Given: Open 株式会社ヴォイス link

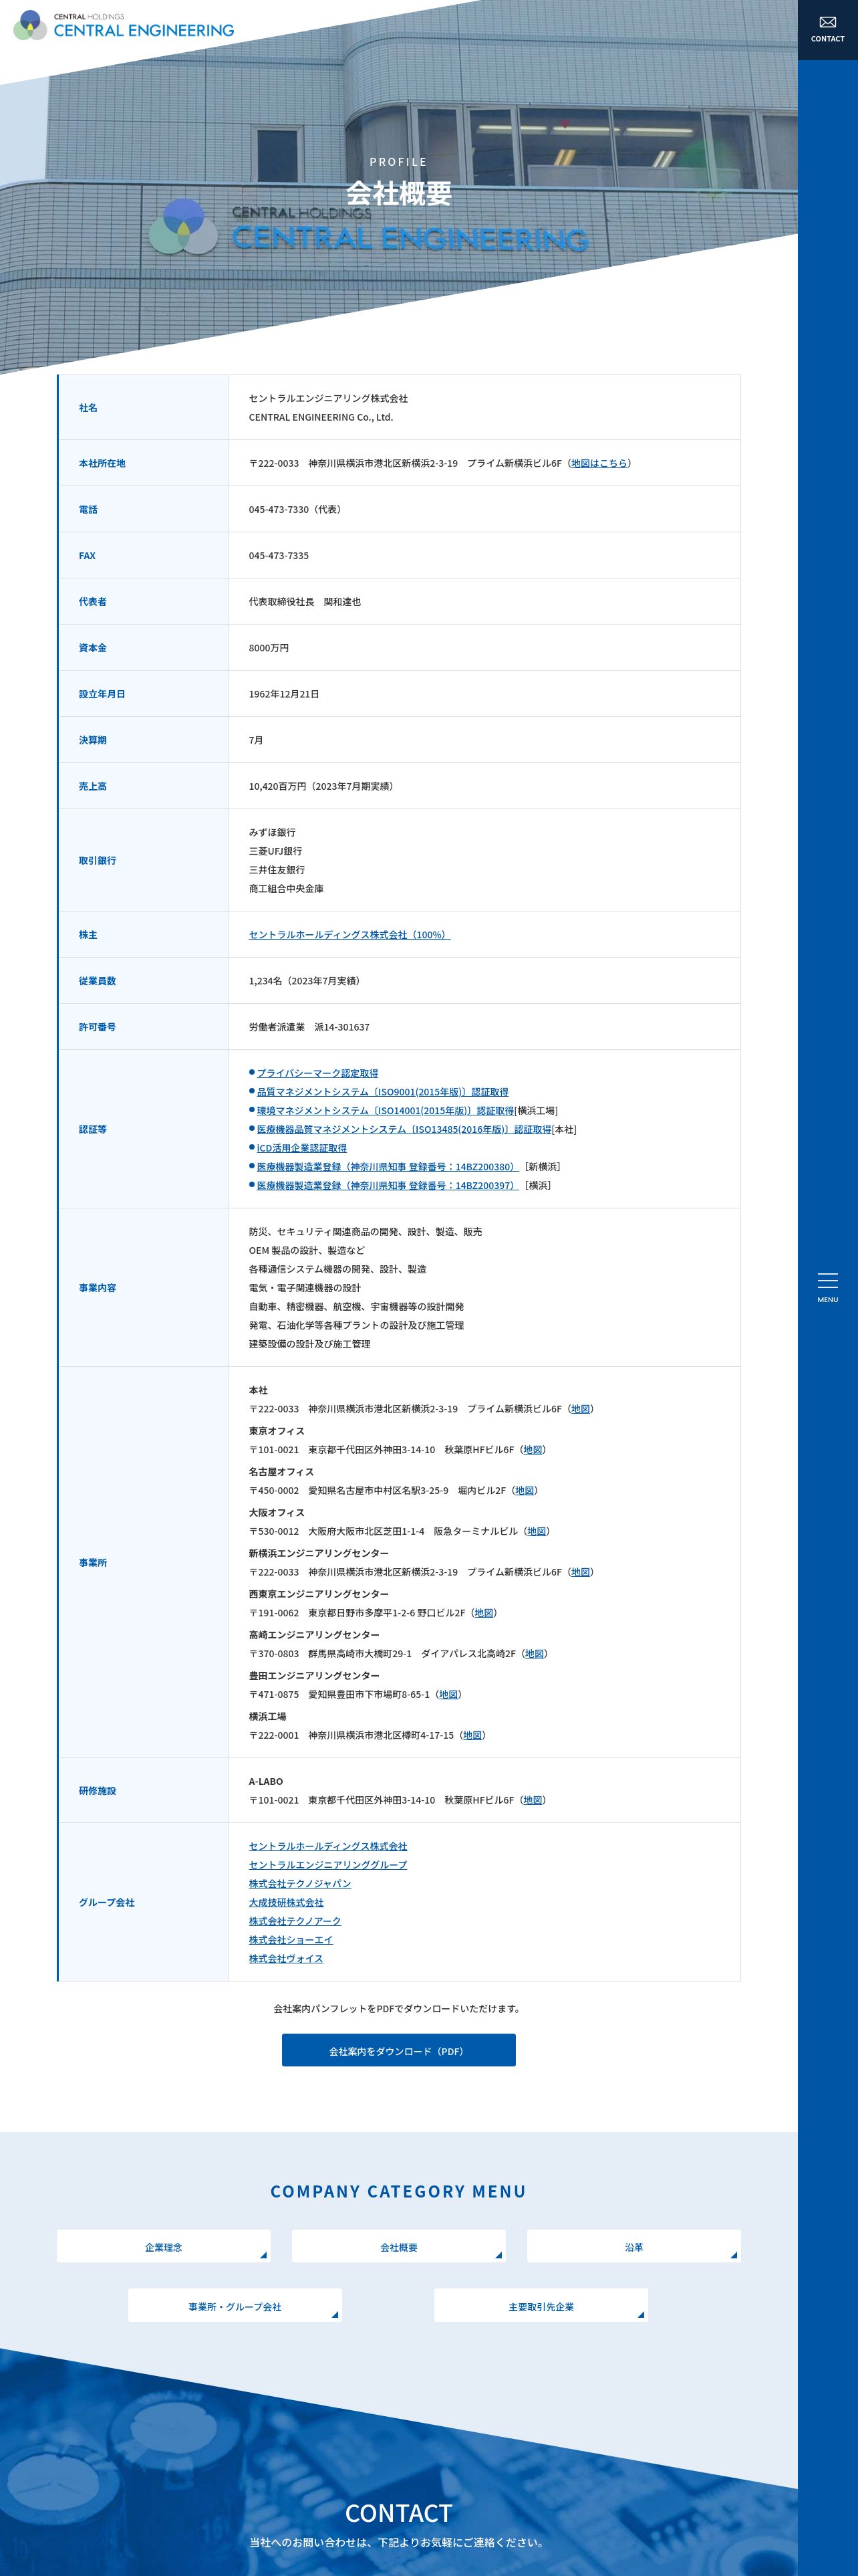Looking at the screenshot, I should (x=286, y=1958).
